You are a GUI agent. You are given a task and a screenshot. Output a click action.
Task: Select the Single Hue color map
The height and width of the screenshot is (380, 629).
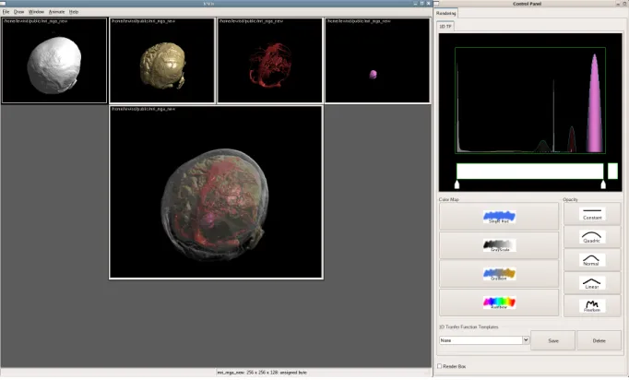[499, 216]
